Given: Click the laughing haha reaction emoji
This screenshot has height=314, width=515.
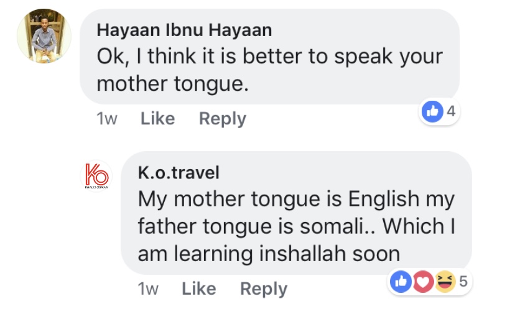Looking at the screenshot, I should pos(445,282).
